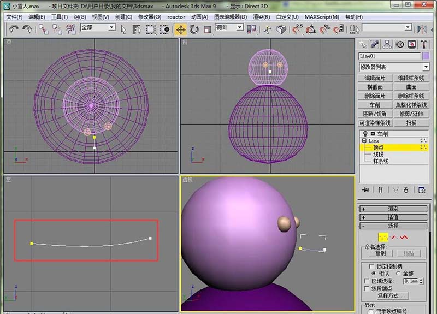Activate the Rotate tool in the toolbar

193,29
